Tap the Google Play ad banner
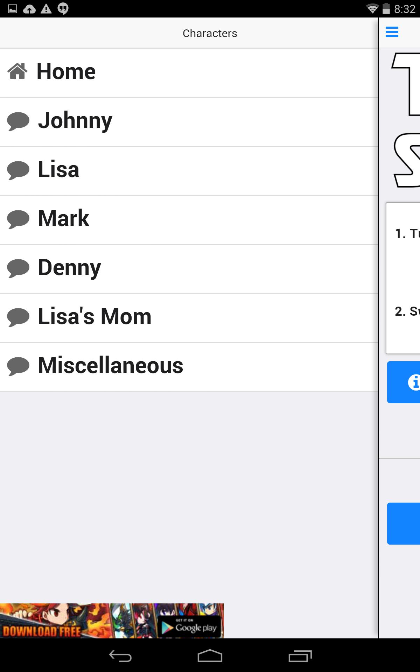 point(112,621)
